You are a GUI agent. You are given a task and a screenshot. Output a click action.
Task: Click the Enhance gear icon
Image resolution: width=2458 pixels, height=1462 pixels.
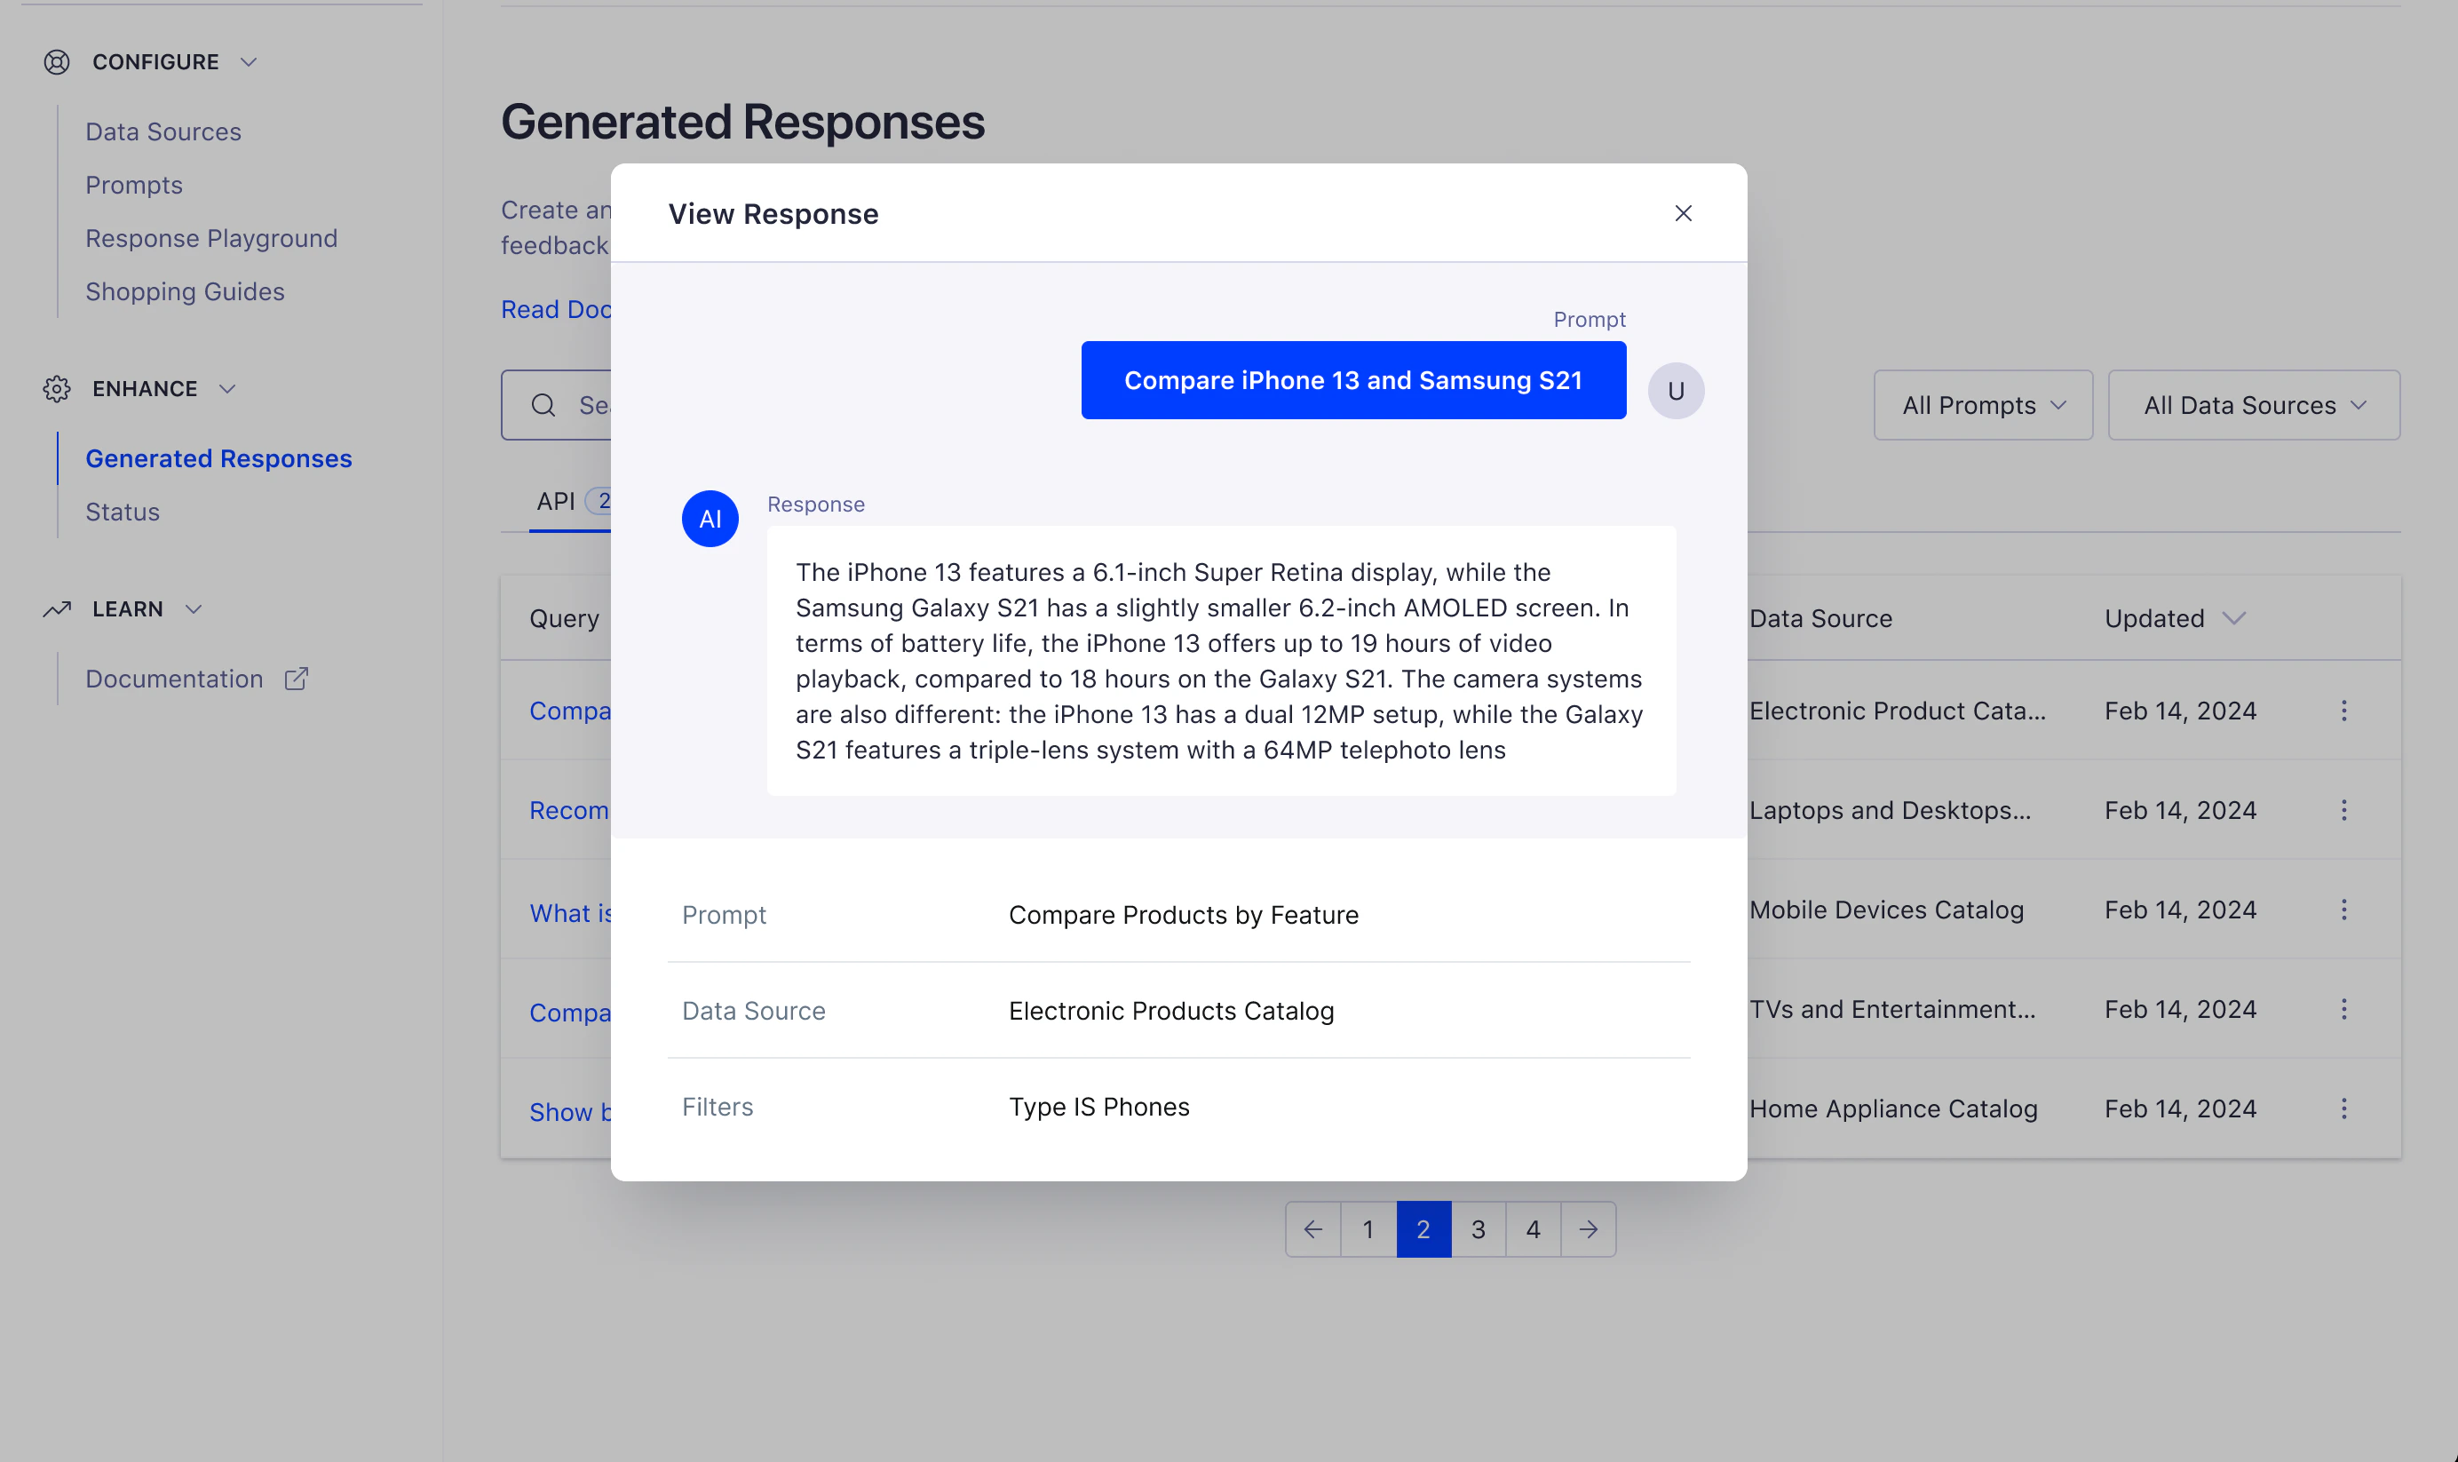point(57,389)
